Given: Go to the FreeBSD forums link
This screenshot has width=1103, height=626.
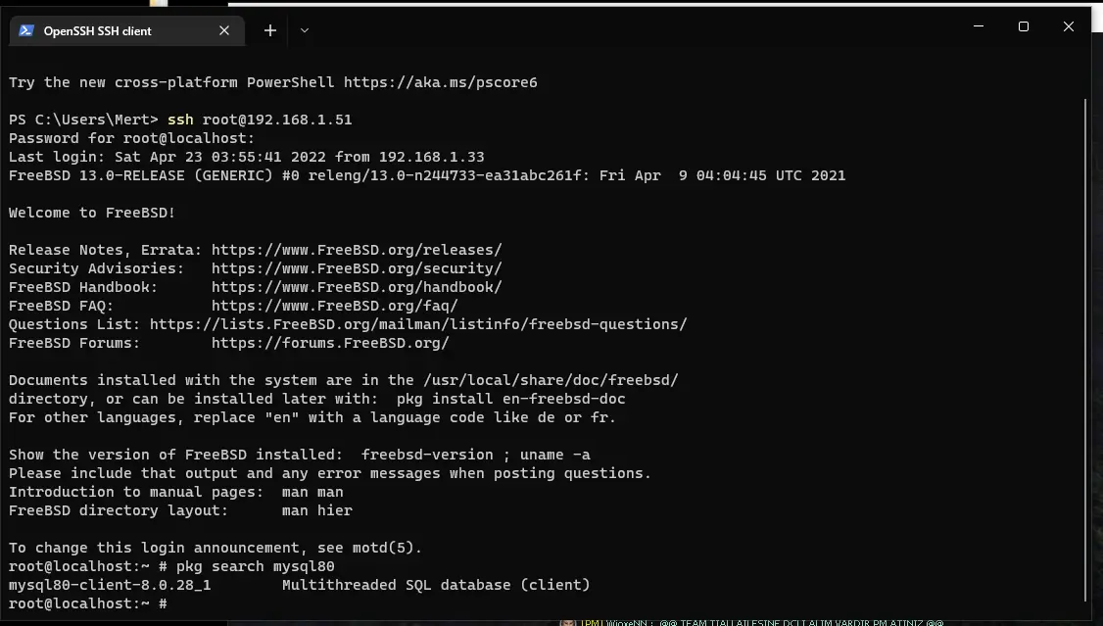Looking at the screenshot, I should coord(330,343).
